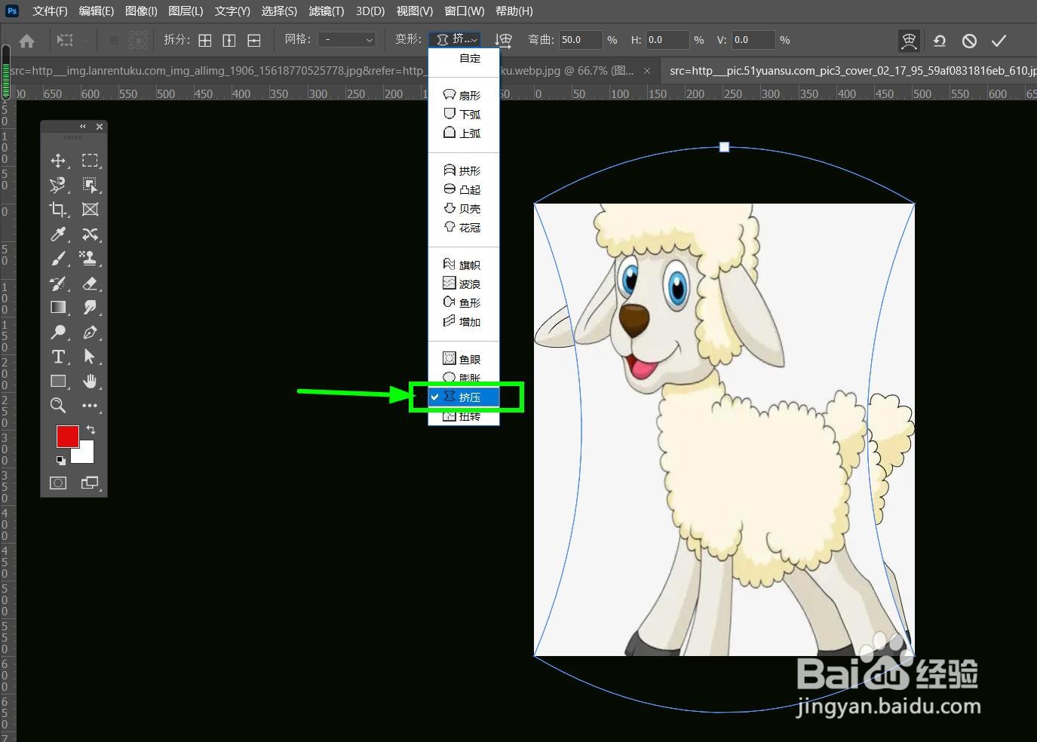Image resolution: width=1037 pixels, height=742 pixels.
Task: Switch between free transform and warp modes
Action: pos(910,41)
